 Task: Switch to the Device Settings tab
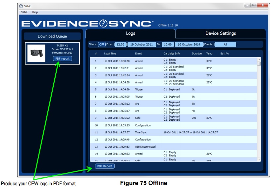click(x=220, y=33)
